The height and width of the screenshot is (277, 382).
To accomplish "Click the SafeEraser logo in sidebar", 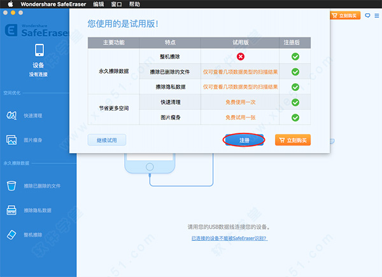I will (x=12, y=31).
